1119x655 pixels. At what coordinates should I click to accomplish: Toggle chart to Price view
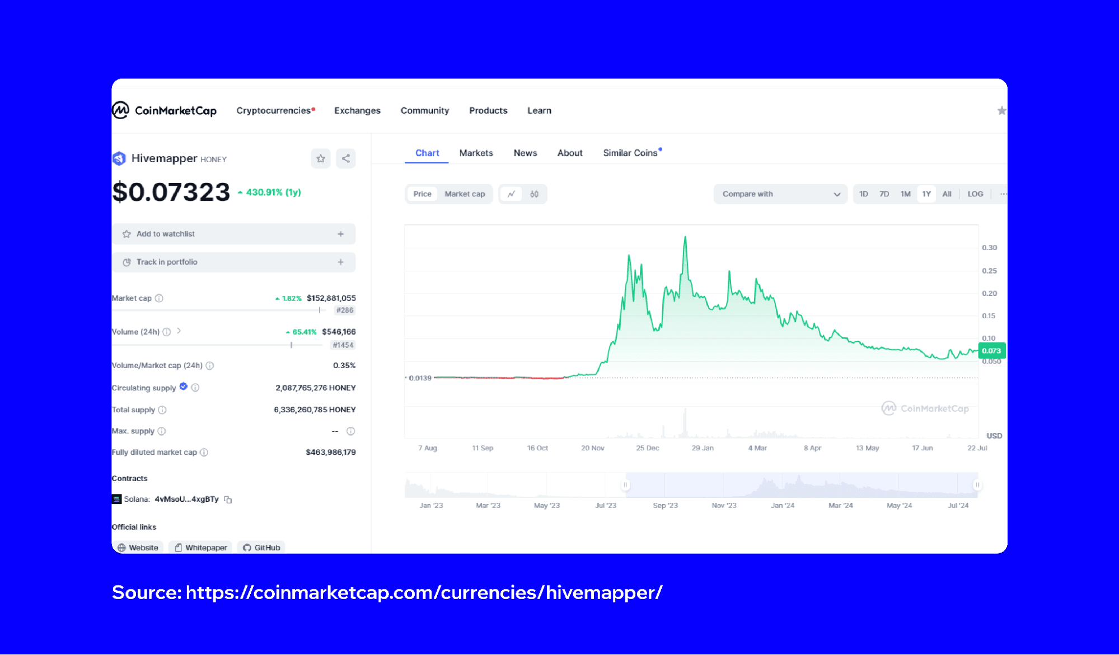pos(422,194)
